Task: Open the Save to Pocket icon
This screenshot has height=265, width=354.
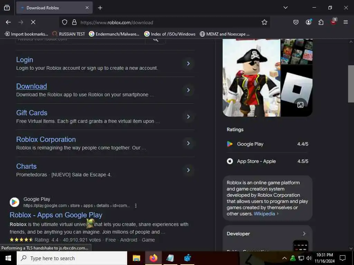Action: tap(296, 22)
